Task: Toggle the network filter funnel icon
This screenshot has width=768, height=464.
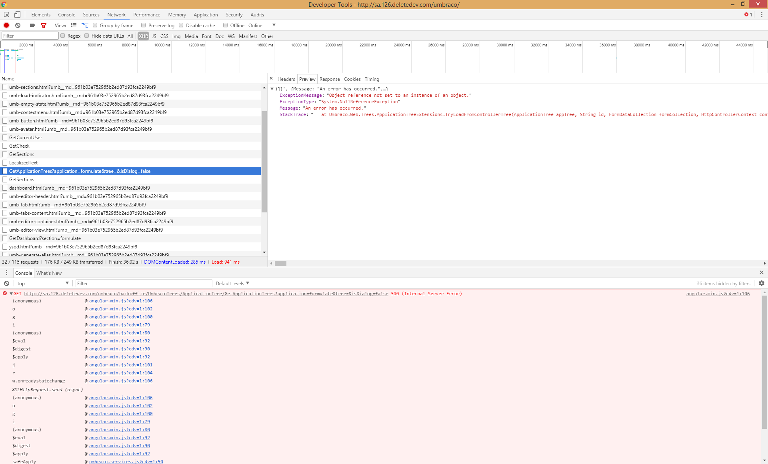Action: pyautogui.click(x=44, y=25)
